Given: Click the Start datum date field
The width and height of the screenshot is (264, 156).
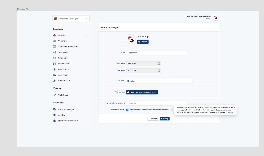Looking at the screenshot, I should click(144, 64).
